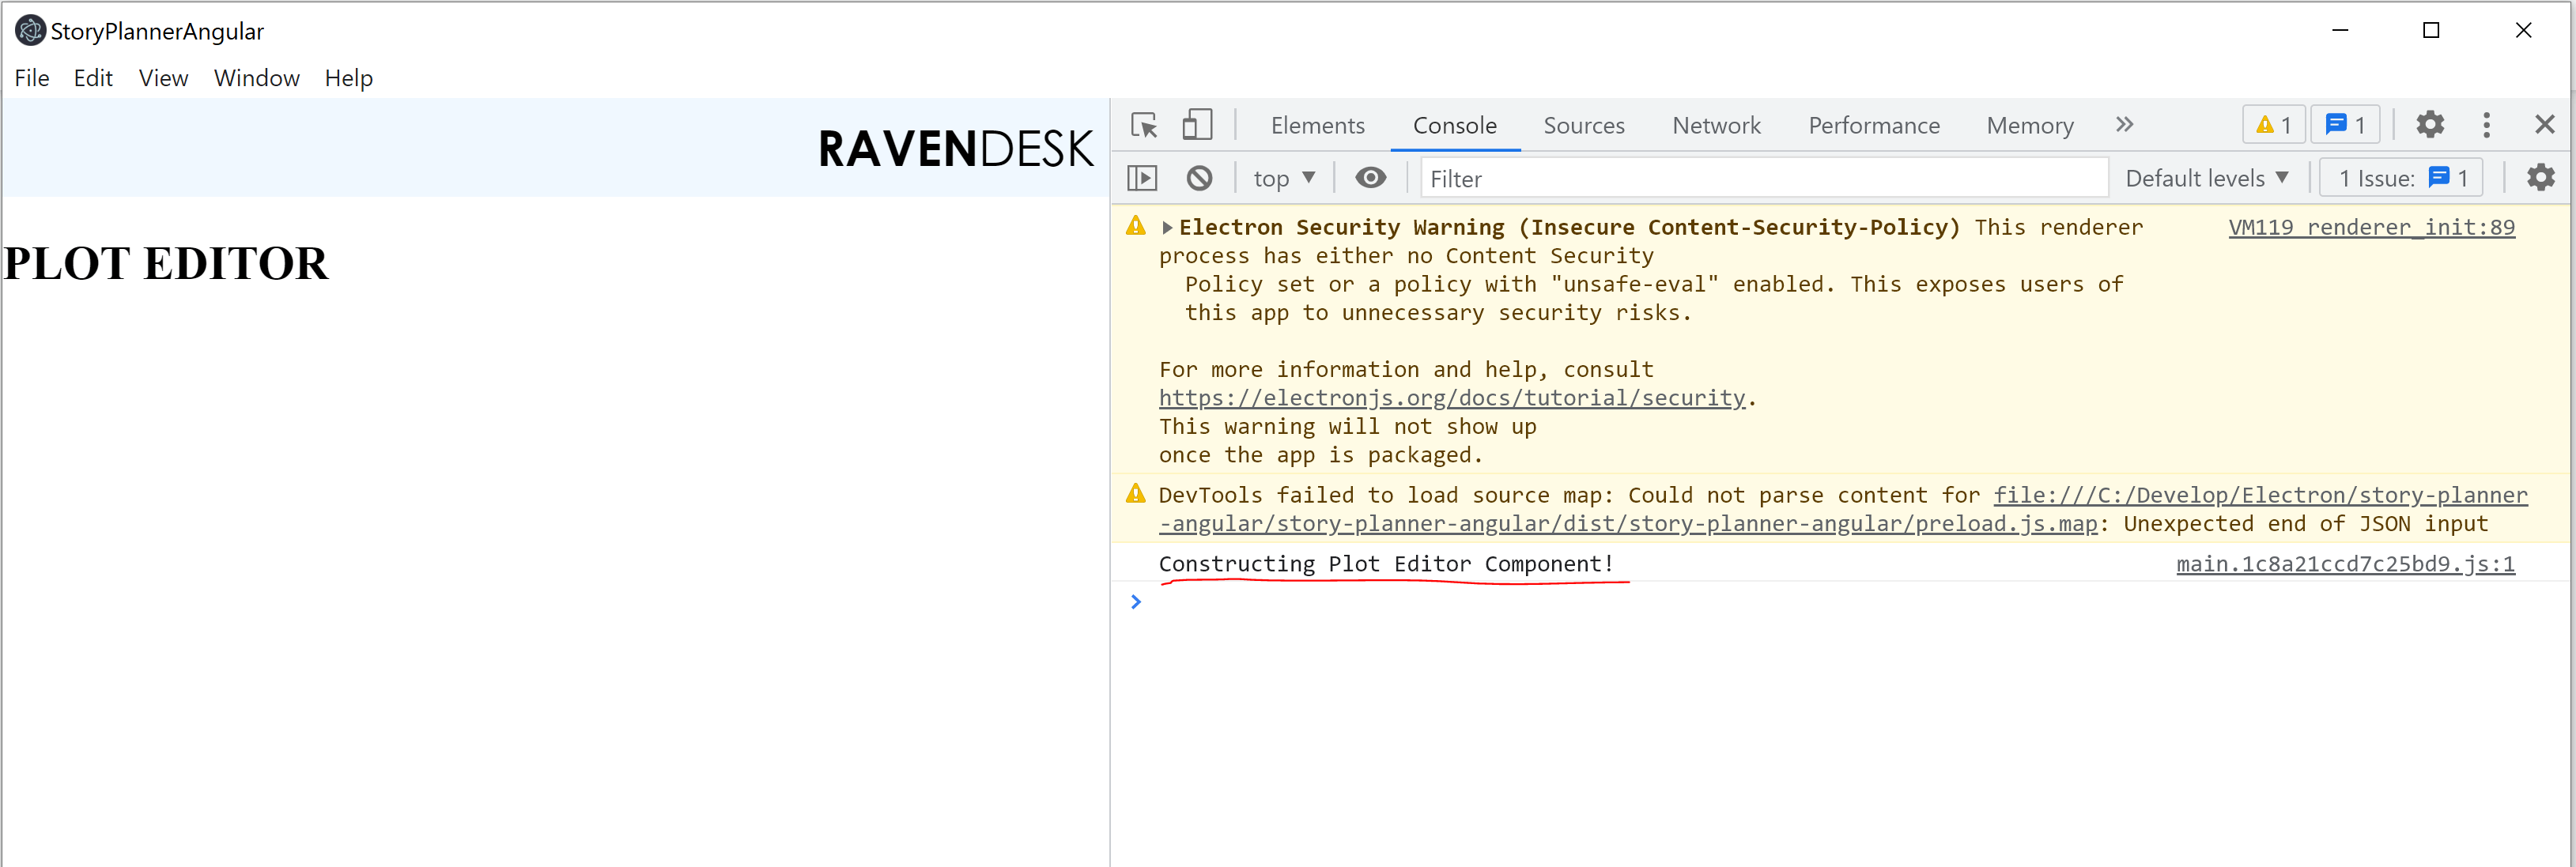Open the console settings gear

(2541, 177)
